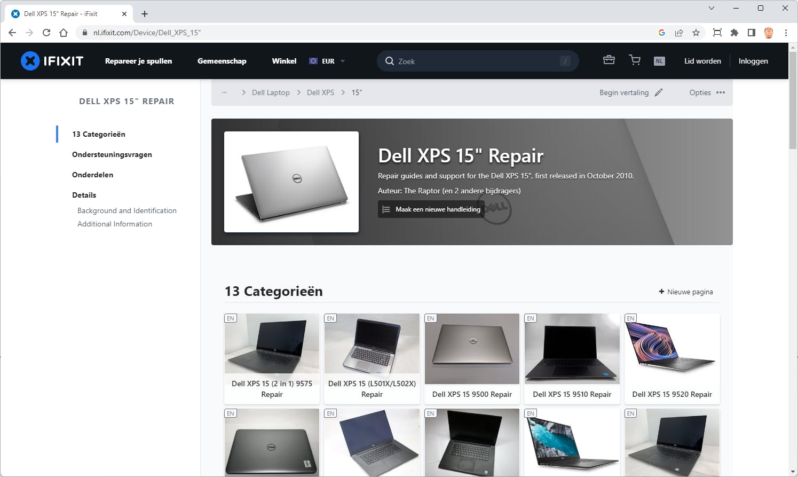This screenshot has width=798, height=477.
Task: Open the shopping cart
Action: tap(635, 60)
